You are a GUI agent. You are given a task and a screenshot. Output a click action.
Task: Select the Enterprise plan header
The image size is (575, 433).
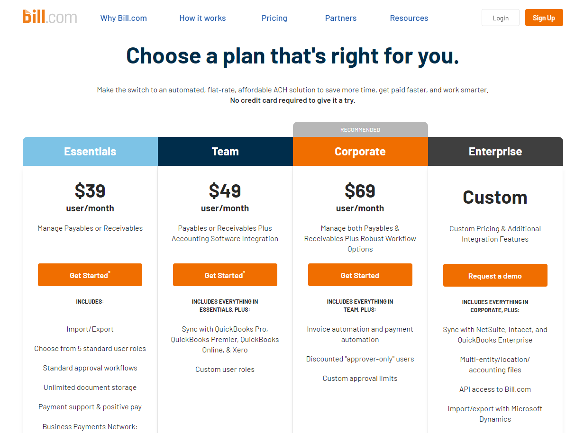pyautogui.click(x=495, y=152)
